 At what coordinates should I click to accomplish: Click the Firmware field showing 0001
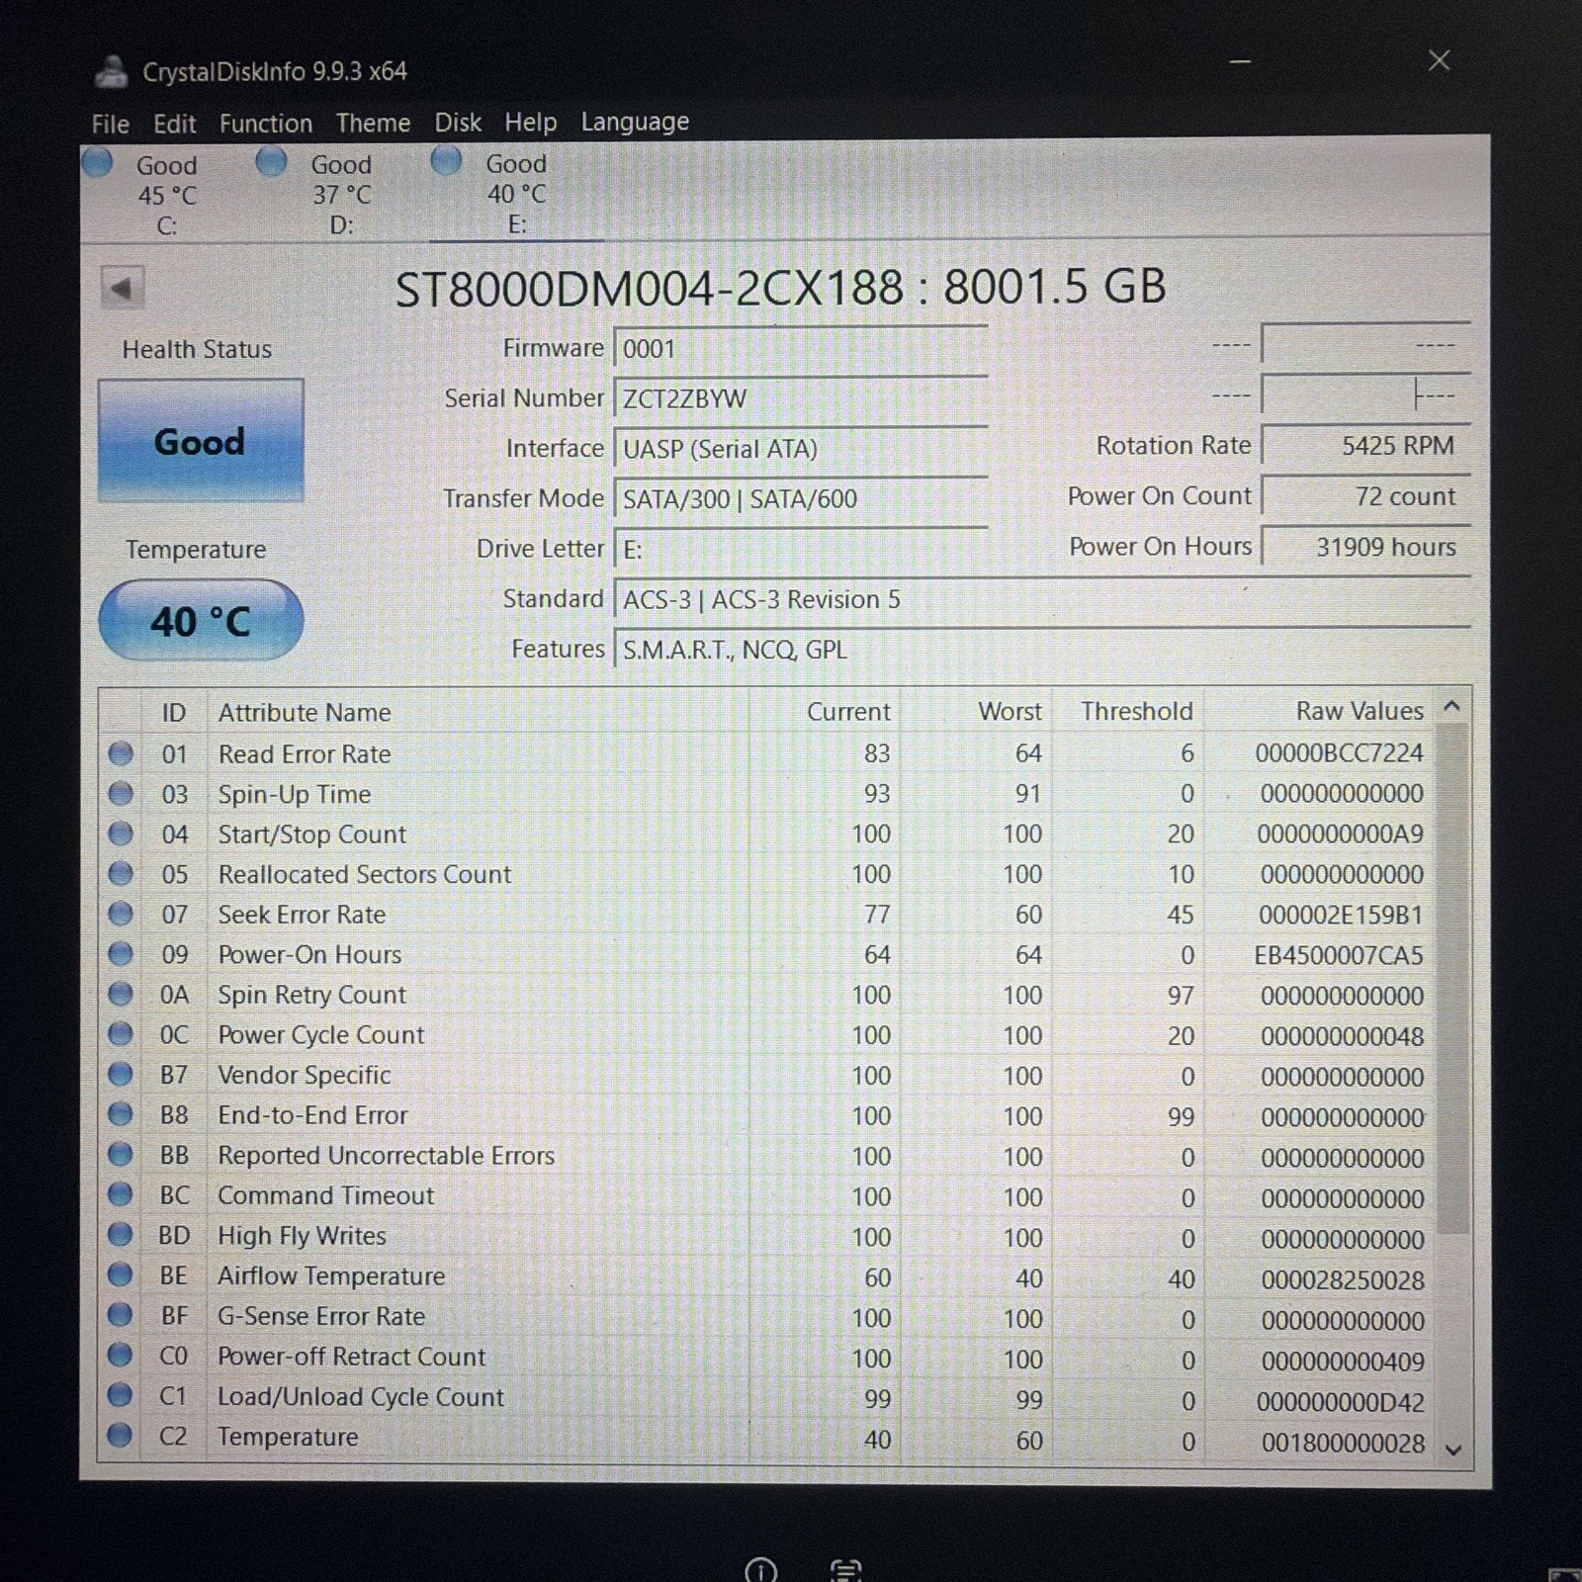[x=800, y=348]
